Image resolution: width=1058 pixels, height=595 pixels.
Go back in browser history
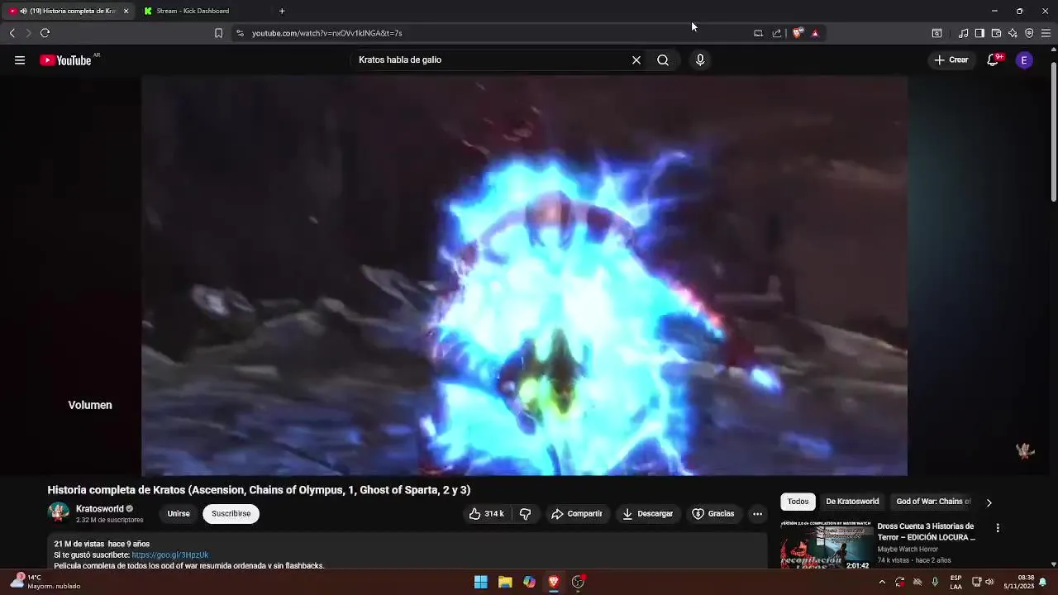12,33
